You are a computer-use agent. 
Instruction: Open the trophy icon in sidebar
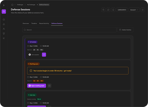click(4, 33)
